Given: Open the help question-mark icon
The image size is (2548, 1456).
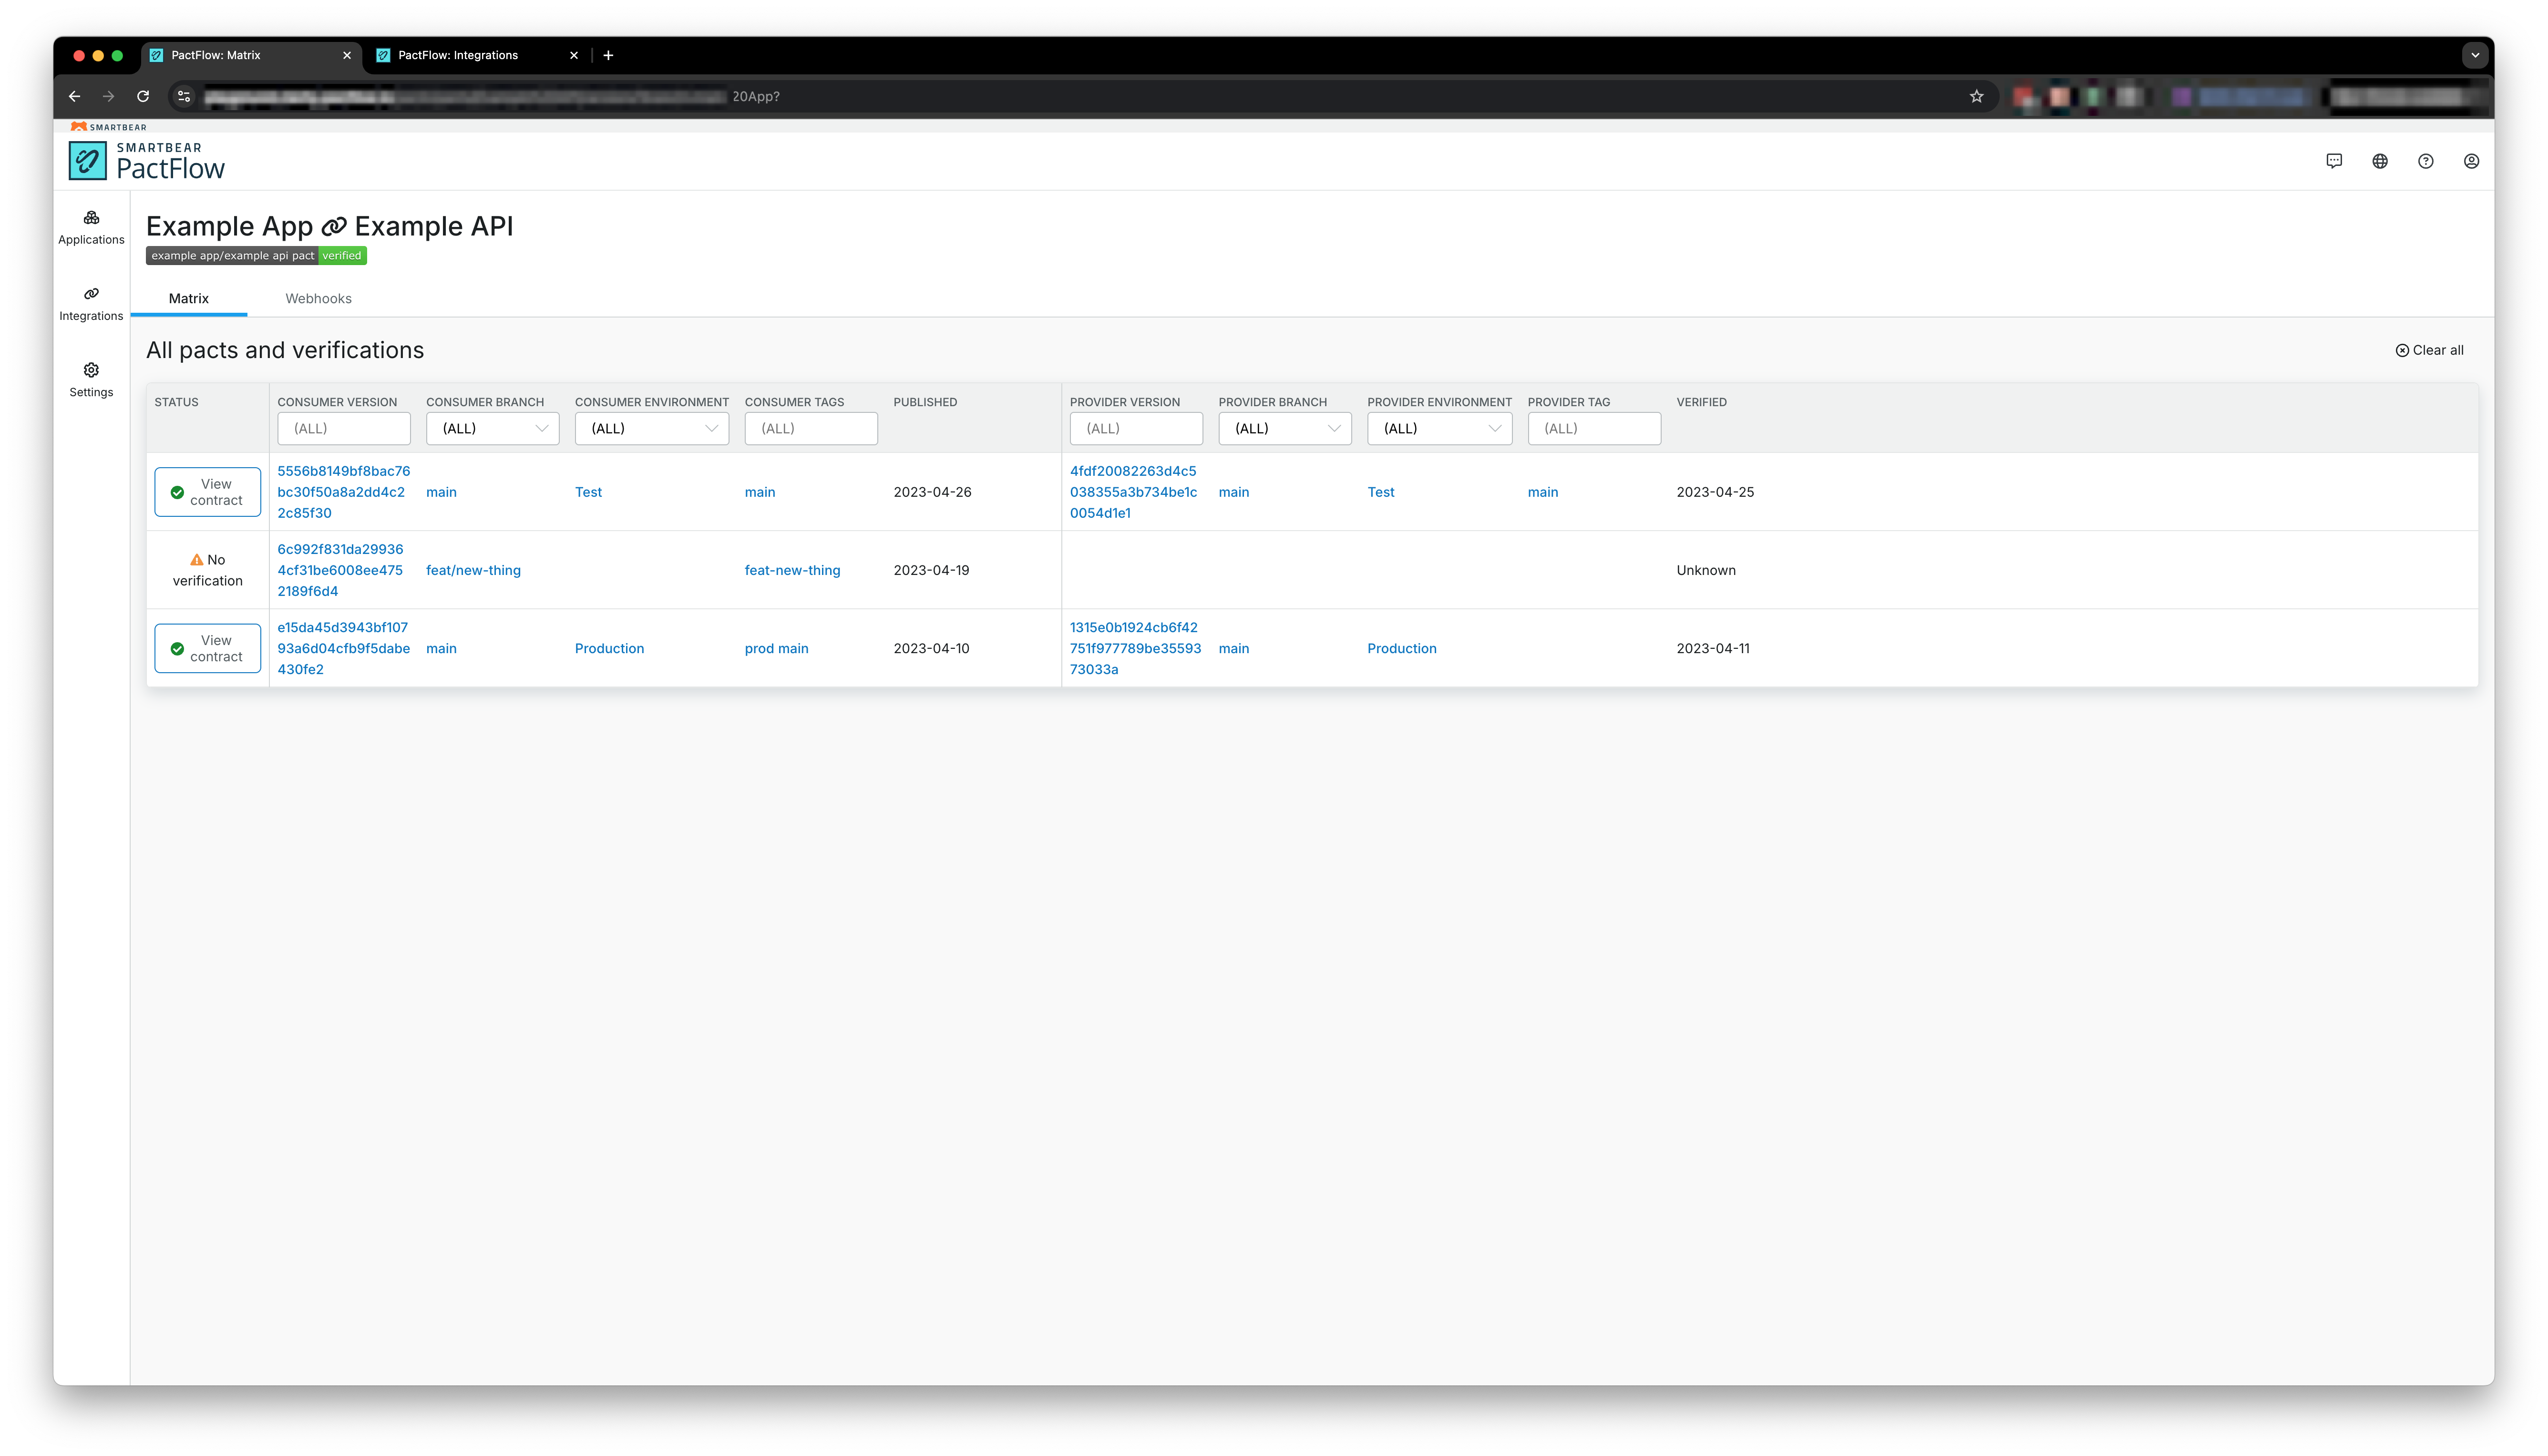Looking at the screenshot, I should coord(2426,160).
